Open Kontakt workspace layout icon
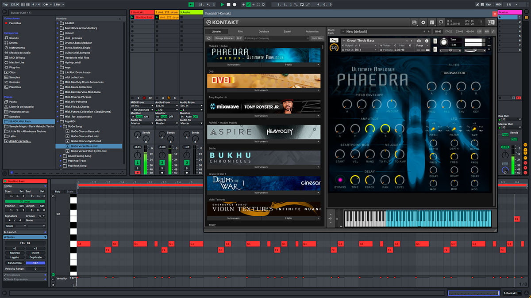This screenshot has height=298, width=531. [432, 22]
